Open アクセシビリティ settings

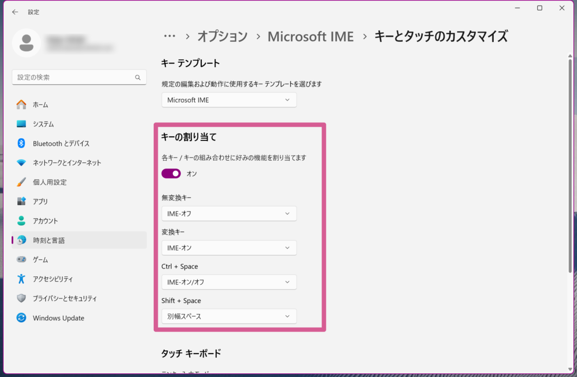[x=79, y=279]
